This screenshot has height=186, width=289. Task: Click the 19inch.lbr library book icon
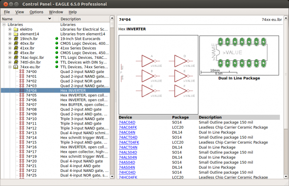(x=16, y=39)
